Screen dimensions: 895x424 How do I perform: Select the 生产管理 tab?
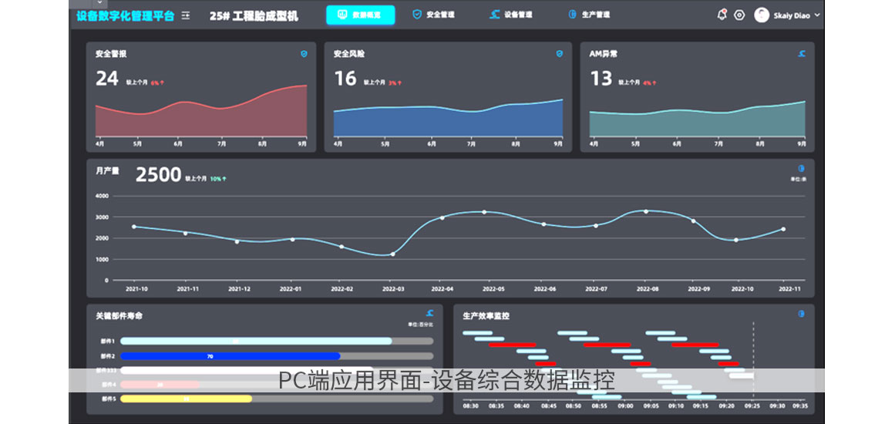tap(589, 15)
